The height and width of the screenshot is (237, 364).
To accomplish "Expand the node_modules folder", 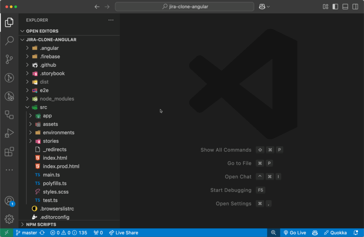I will (x=69, y=99).
